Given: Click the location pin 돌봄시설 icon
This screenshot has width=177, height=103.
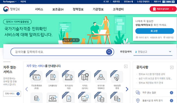Looking at the screenshot, I should coord(138,101).
